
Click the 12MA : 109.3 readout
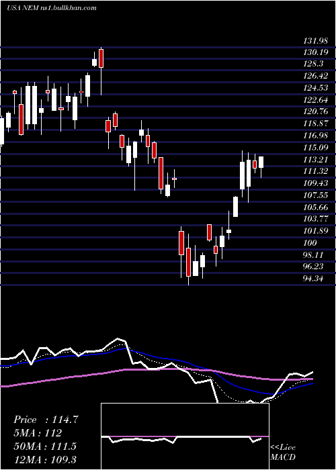pos(45,459)
